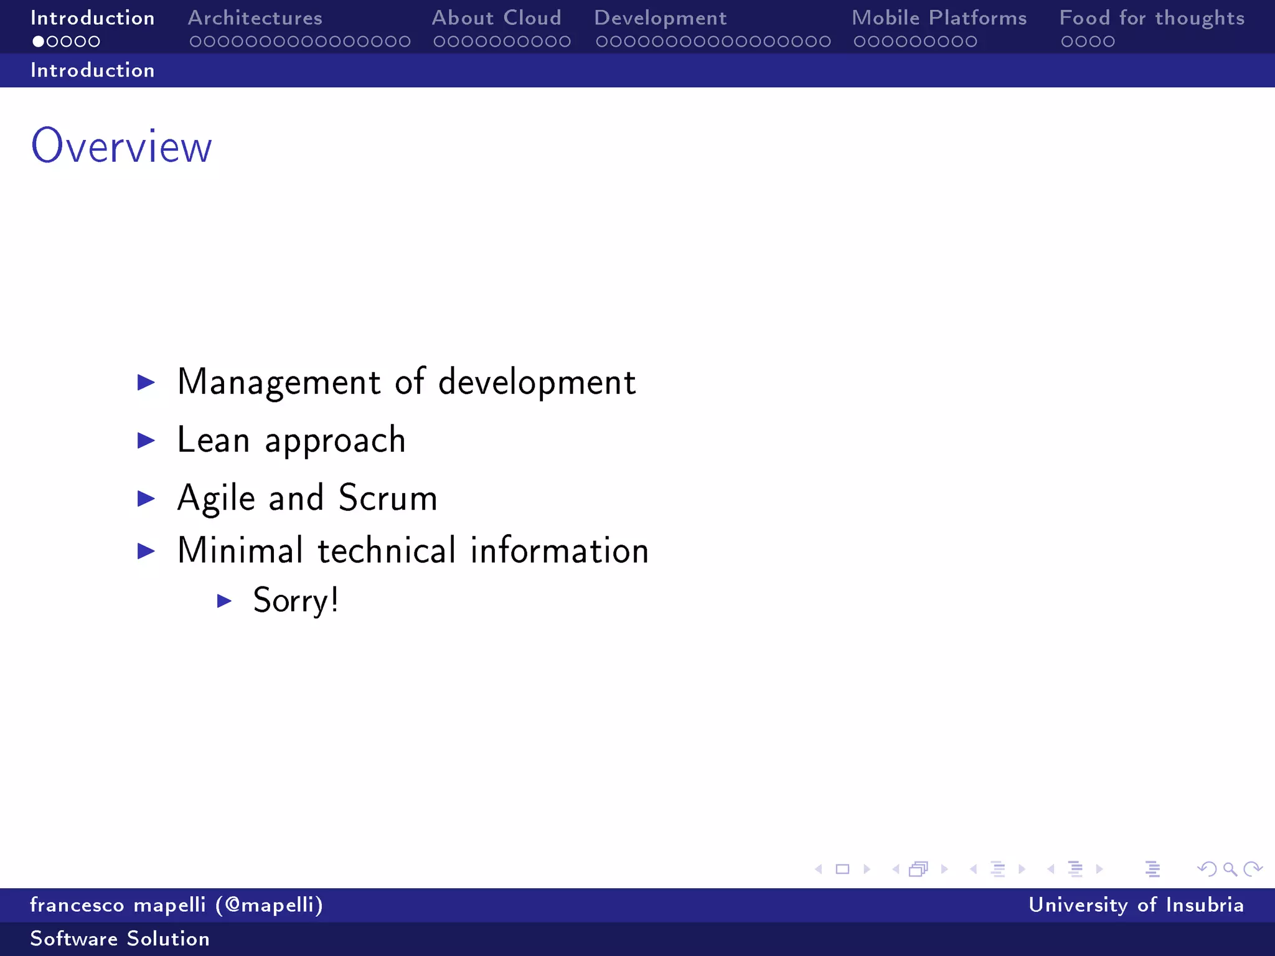This screenshot has height=956, width=1275.
Task: Click the 'Sorry!' sub-bullet text
Action: [296, 601]
